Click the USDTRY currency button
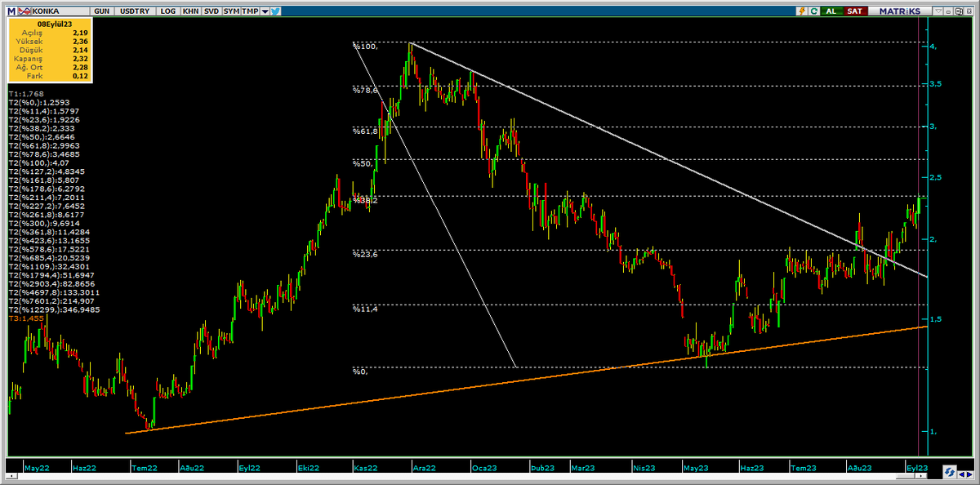Viewport: 980px width, 485px height. coord(135,11)
